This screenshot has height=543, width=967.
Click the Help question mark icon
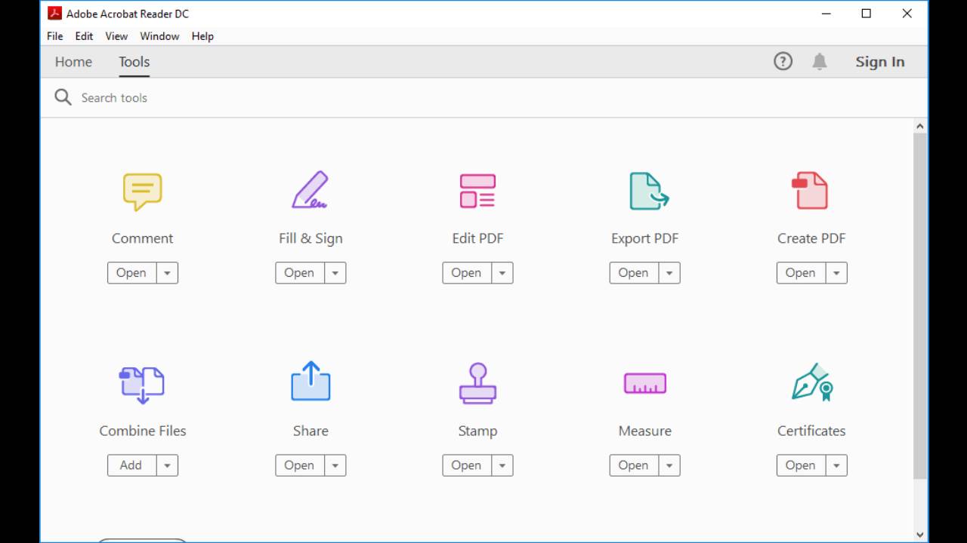(x=783, y=62)
